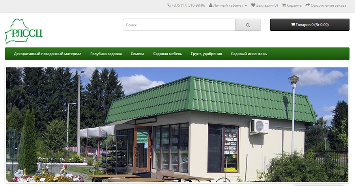This screenshot has width=355, height=186.
Task: Click the user icon for Личный кабинет
Action: [211, 5]
